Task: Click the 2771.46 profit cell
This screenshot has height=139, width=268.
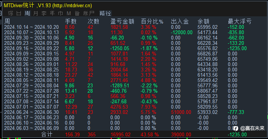Action: point(119,80)
